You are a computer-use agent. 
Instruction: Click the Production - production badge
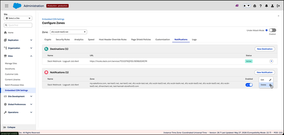click(58, 6)
